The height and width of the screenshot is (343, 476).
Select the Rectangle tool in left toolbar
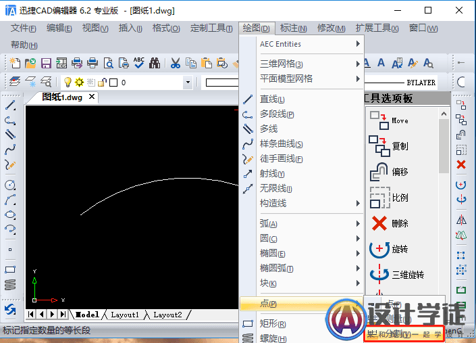tap(10, 269)
